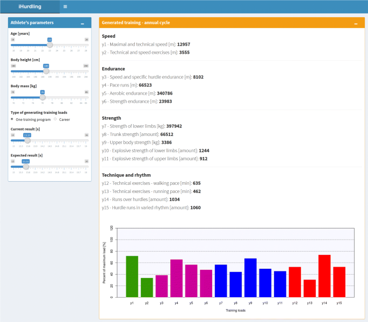
Task: Click the y15 Hurdle runs in varied rhythm line
Action: click(x=151, y=207)
